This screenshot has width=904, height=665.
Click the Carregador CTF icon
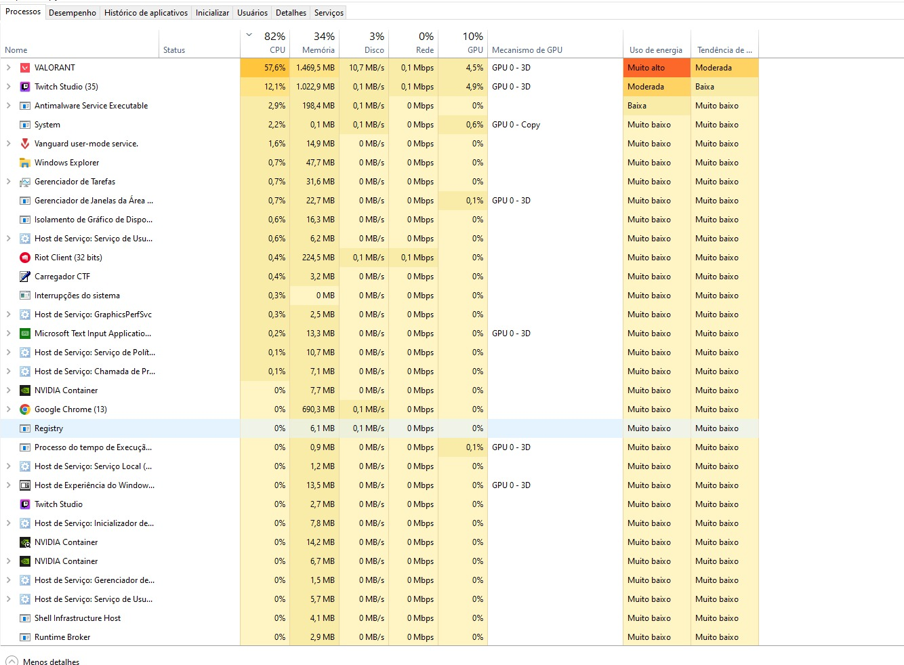25,277
